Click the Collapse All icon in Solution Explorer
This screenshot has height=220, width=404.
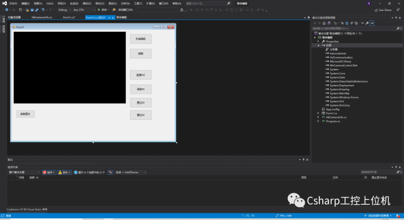tap(351, 23)
